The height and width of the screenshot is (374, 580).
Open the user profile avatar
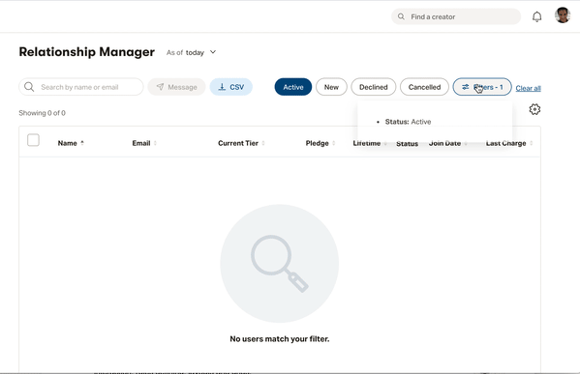tap(563, 15)
